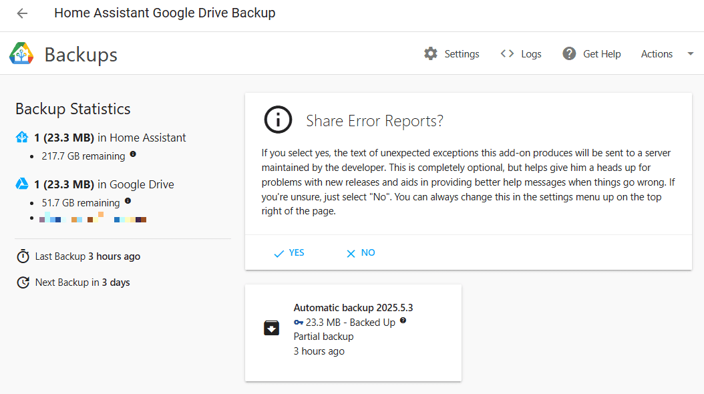Screen dimensions: 704x394
Task: Click the backup archive download icon
Action: click(x=272, y=328)
